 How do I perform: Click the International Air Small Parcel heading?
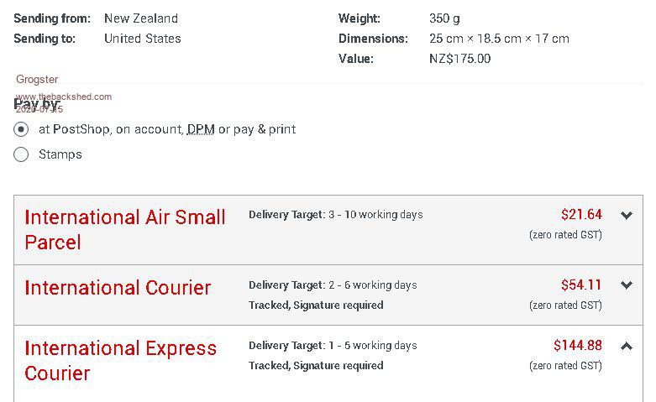coord(124,229)
